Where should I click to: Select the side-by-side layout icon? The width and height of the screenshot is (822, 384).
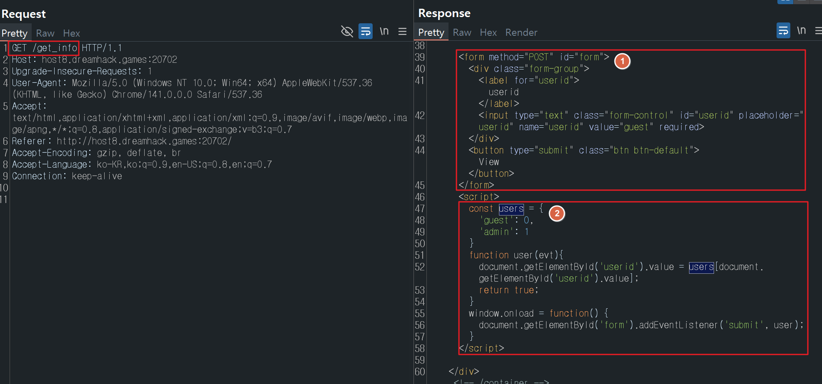pyautogui.click(x=785, y=1)
